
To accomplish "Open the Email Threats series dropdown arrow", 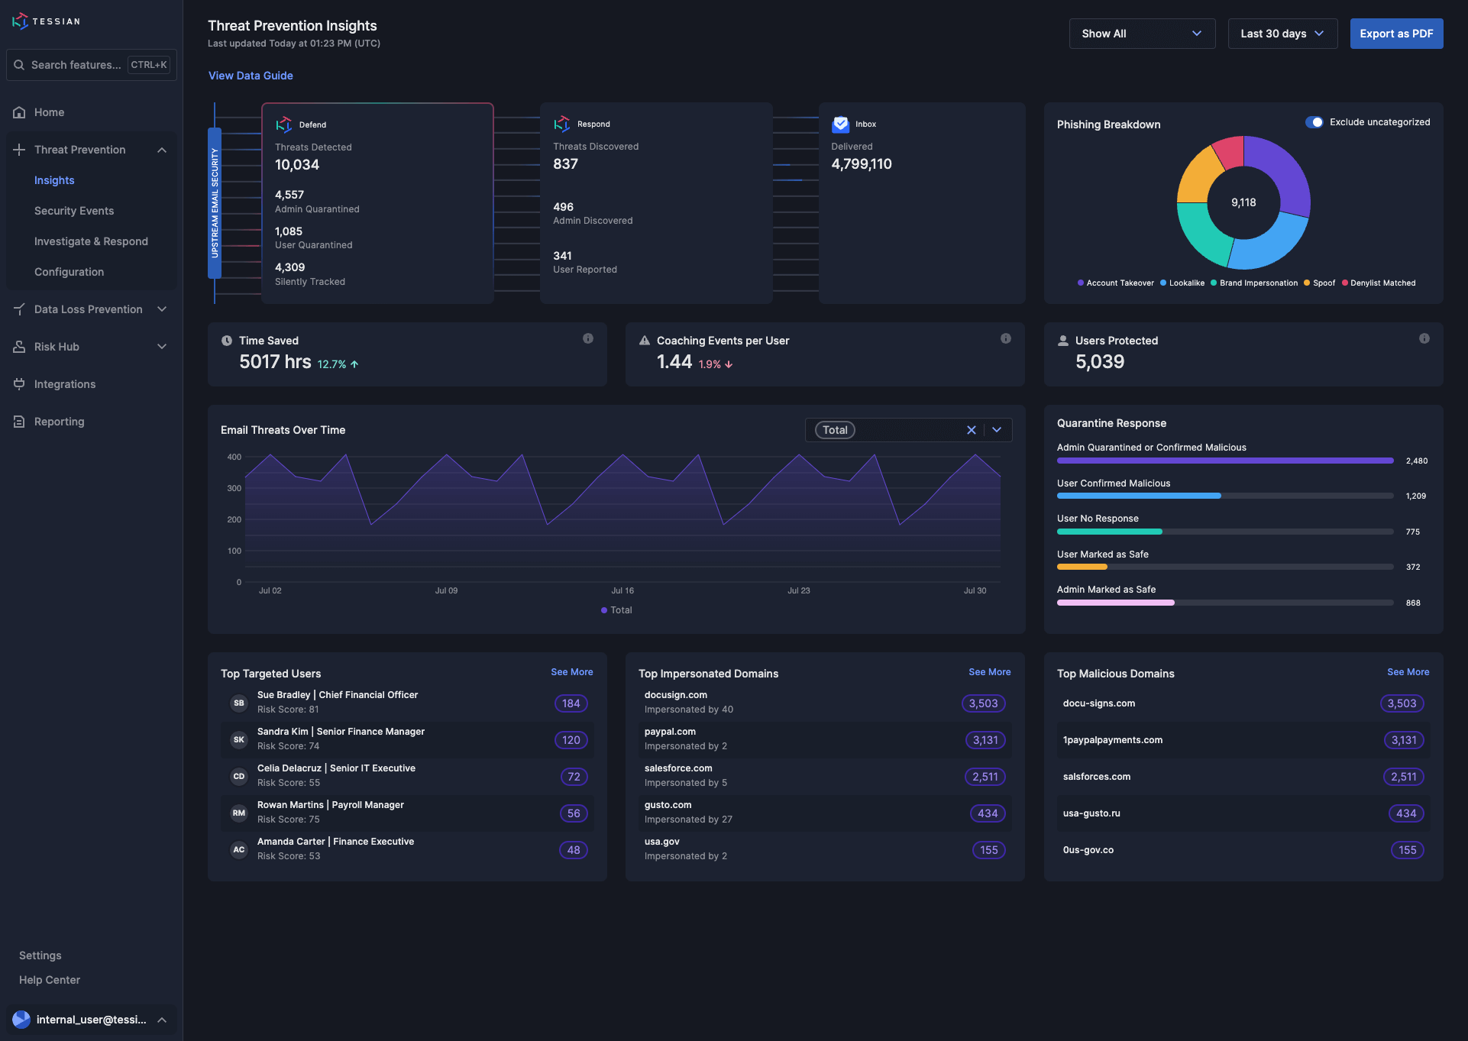I will coord(997,430).
